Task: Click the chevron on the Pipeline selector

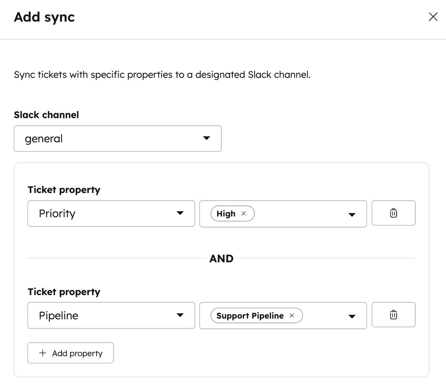Action: (x=180, y=315)
